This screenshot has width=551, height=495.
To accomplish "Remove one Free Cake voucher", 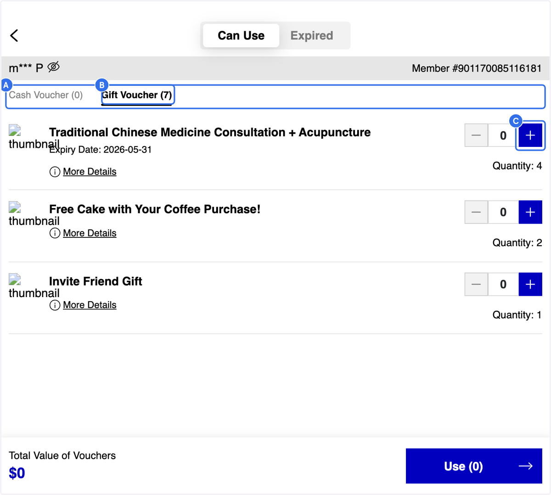I will pos(476,212).
